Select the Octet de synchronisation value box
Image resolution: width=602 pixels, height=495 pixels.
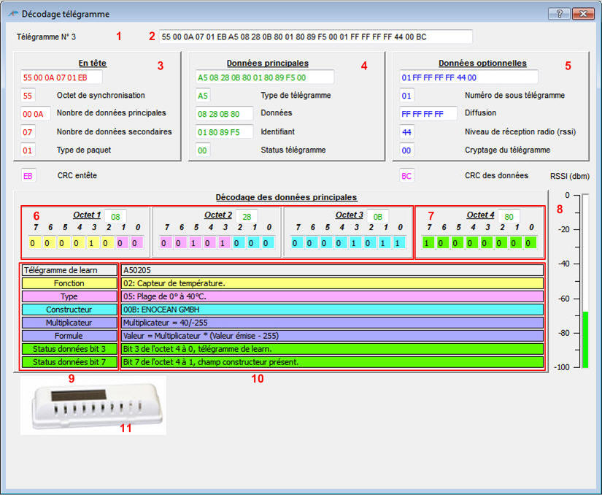[28, 96]
